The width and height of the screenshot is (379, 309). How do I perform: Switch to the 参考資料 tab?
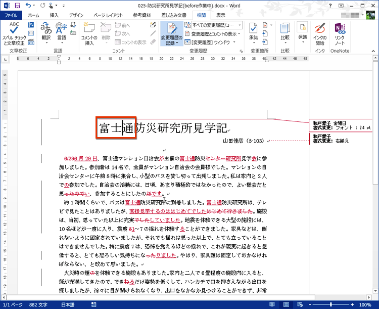142,15
